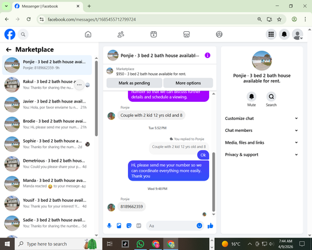The width and height of the screenshot is (312, 250).
Task: Expand Chat members section
Action: click(x=261, y=131)
